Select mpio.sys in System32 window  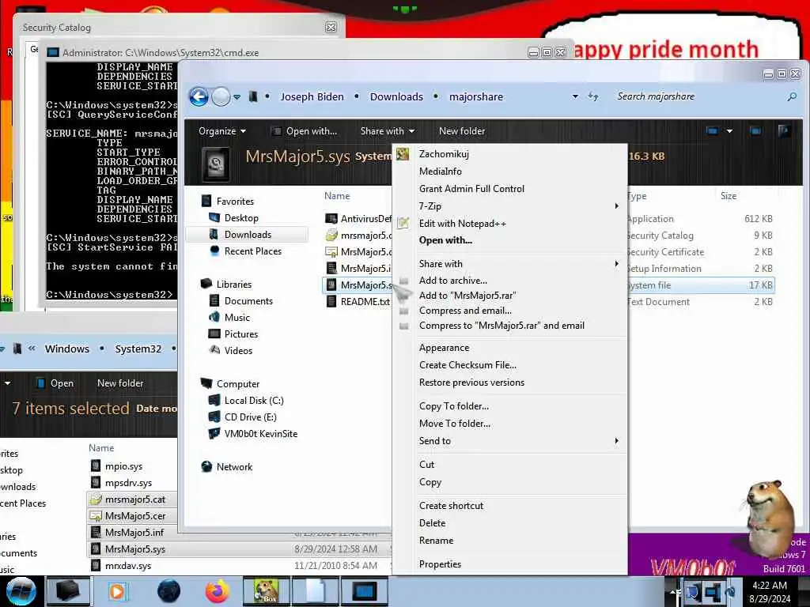[x=123, y=466]
